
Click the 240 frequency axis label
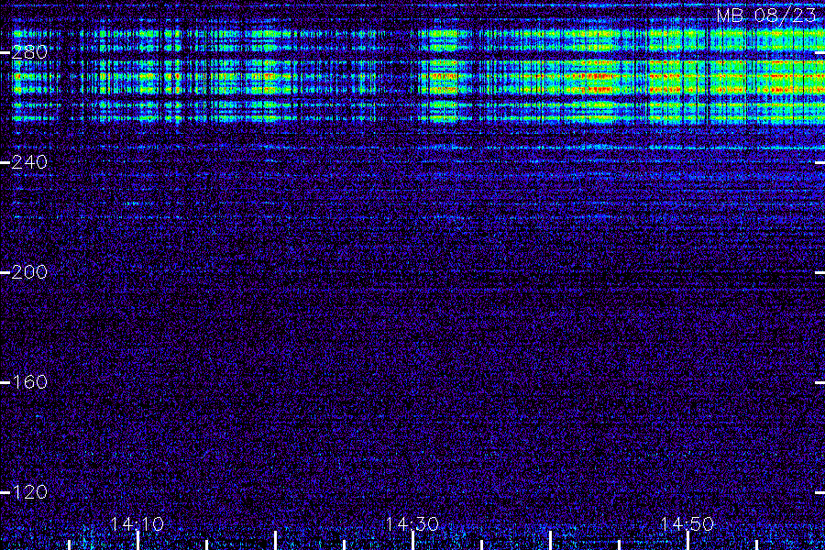coord(29,162)
